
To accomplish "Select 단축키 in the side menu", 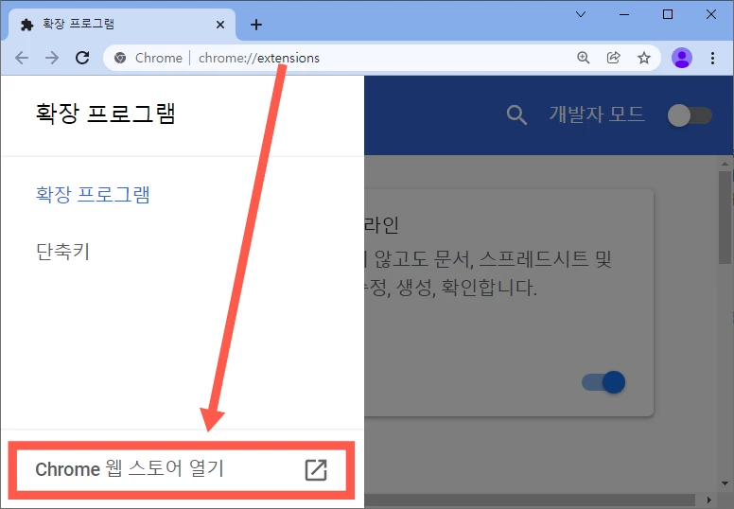I will (62, 252).
